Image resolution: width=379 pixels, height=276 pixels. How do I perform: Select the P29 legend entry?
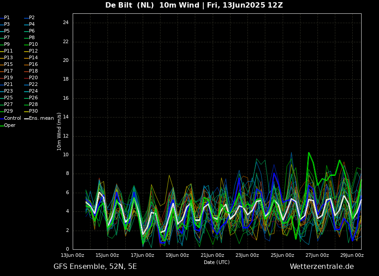pos(8,111)
